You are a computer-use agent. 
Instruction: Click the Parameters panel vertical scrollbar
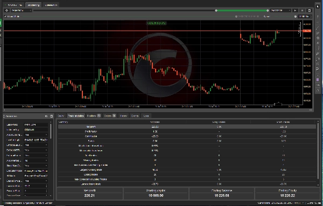51,131
